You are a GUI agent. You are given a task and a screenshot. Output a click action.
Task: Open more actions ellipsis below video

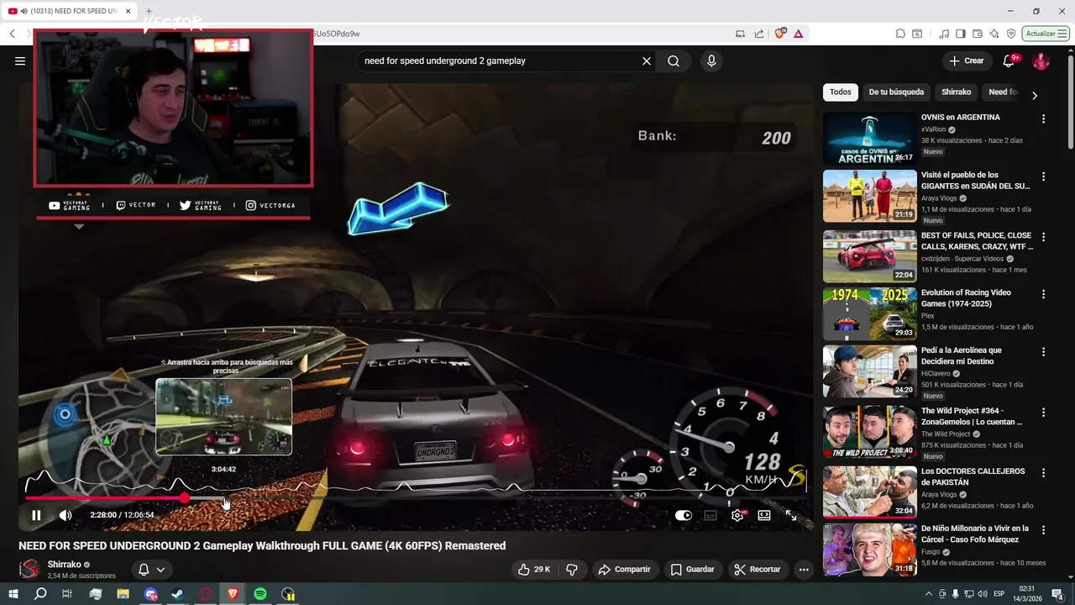coord(804,570)
